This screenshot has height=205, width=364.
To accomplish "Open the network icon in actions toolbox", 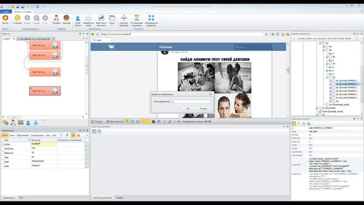I will tap(36, 122).
